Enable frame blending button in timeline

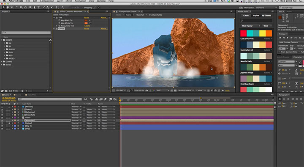pyautogui.click(x=101, y=99)
